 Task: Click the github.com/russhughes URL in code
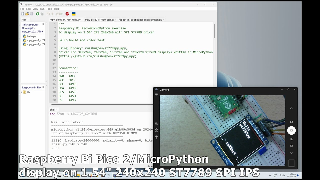pyautogui.click(x=98, y=56)
